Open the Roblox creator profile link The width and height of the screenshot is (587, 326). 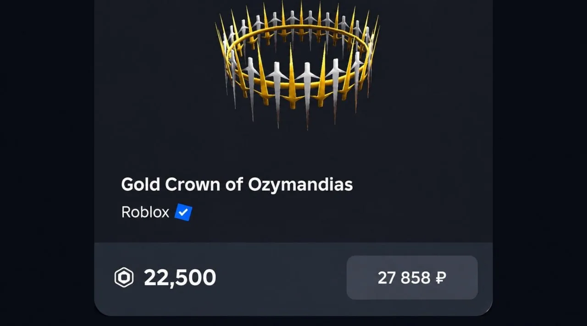(145, 213)
